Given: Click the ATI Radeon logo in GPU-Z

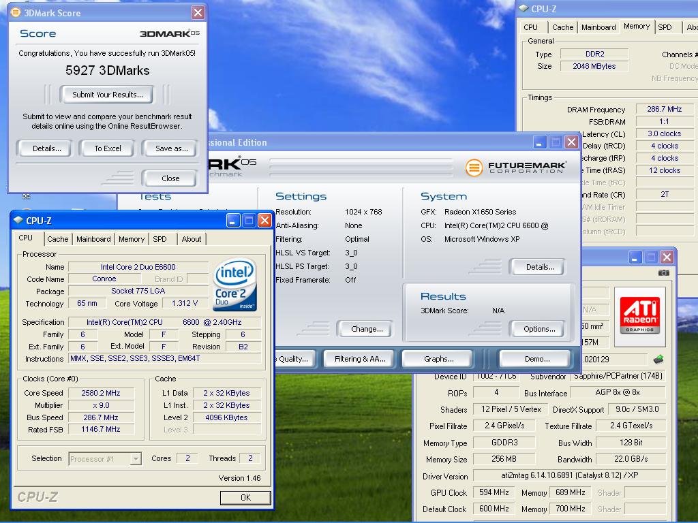Looking at the screenshot, I should click(639, 316).
